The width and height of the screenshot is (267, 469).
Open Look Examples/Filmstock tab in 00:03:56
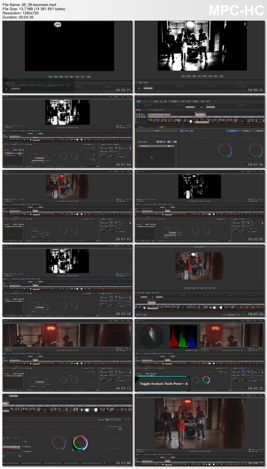point(53,463)
